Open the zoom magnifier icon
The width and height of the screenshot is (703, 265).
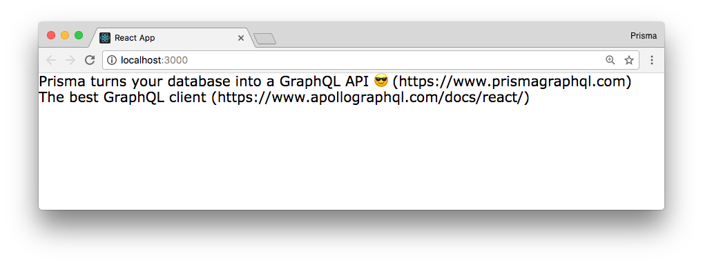click(x=610, y=60)
